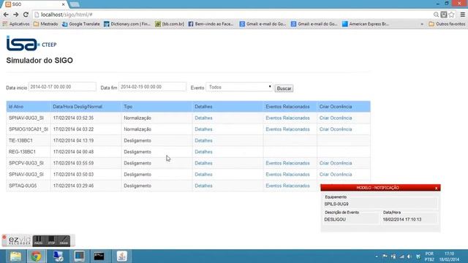Open the Aplicativos apps shortcut
The image size is (468, 263).
[16, 24]
